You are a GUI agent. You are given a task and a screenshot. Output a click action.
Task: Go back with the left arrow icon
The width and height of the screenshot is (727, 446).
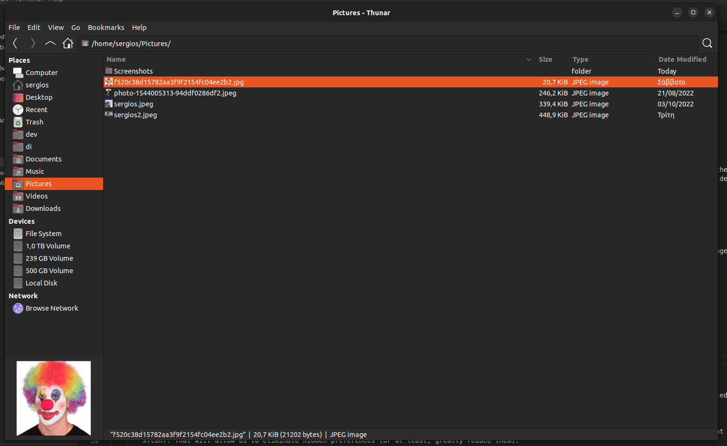click(x=15, y=43)
